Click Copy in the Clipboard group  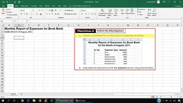pyautogui.click(x=9, y=12)
